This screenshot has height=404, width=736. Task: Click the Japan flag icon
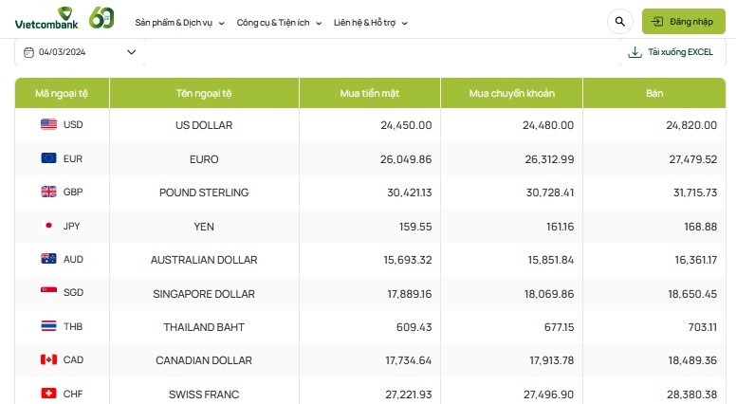(49, 226)
